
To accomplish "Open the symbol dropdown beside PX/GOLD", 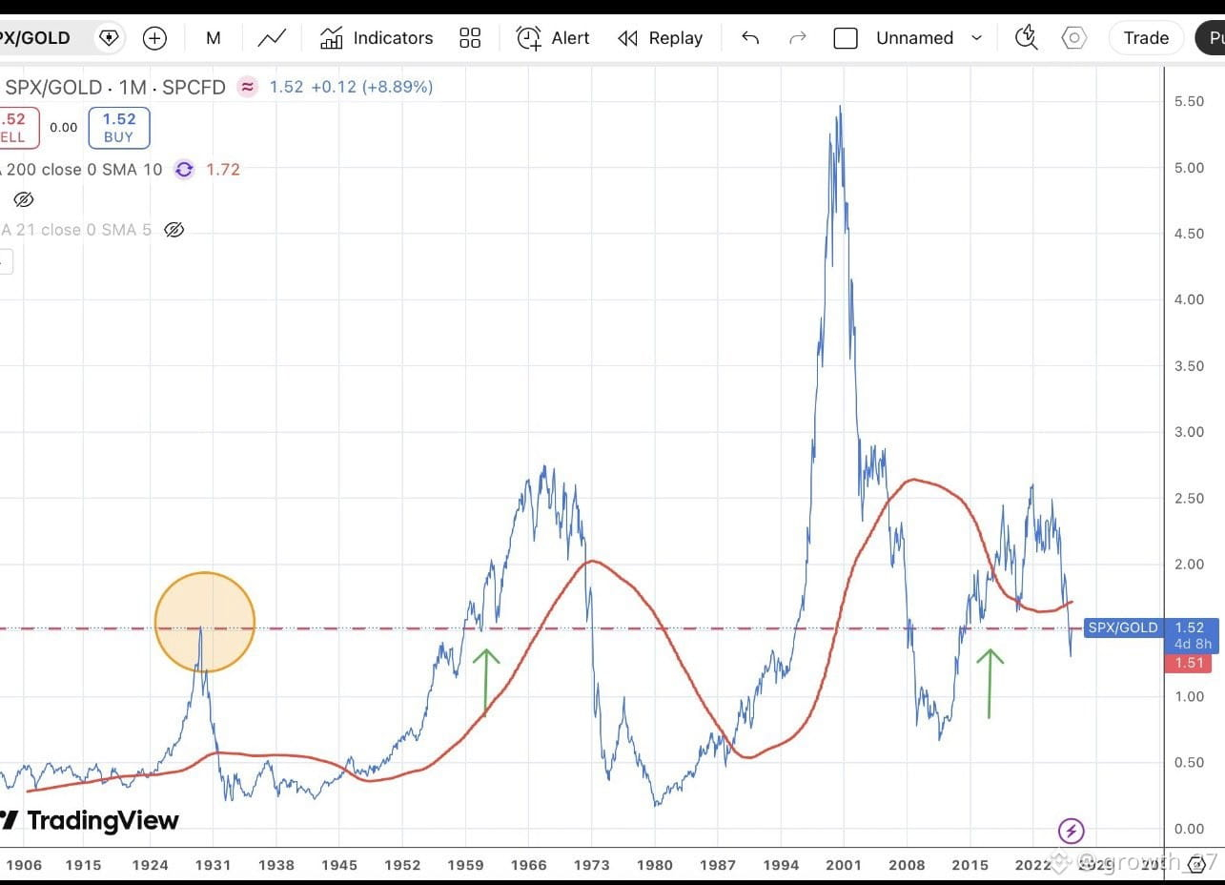I will pyautogui.click(x=109, y=38).
